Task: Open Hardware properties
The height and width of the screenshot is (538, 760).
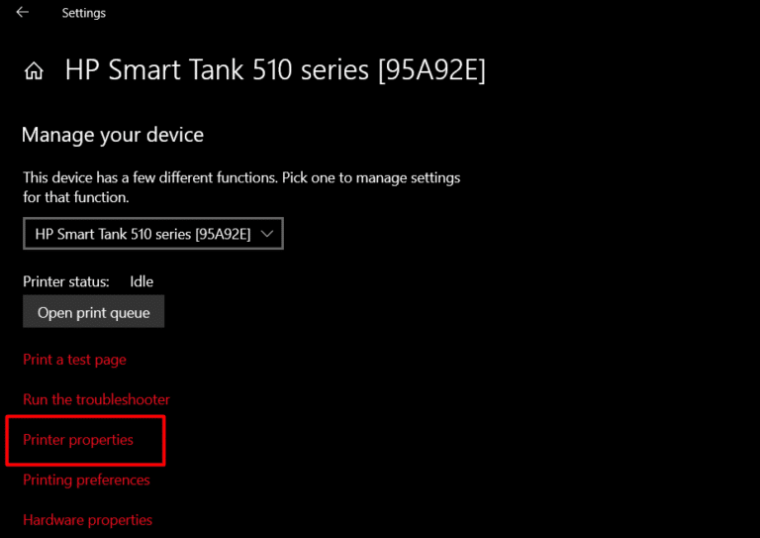Action: coord(87,519)
